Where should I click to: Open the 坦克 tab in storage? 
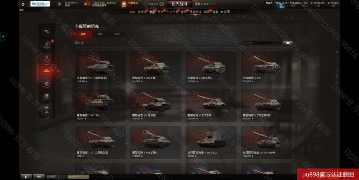click(x=83, y=34)
